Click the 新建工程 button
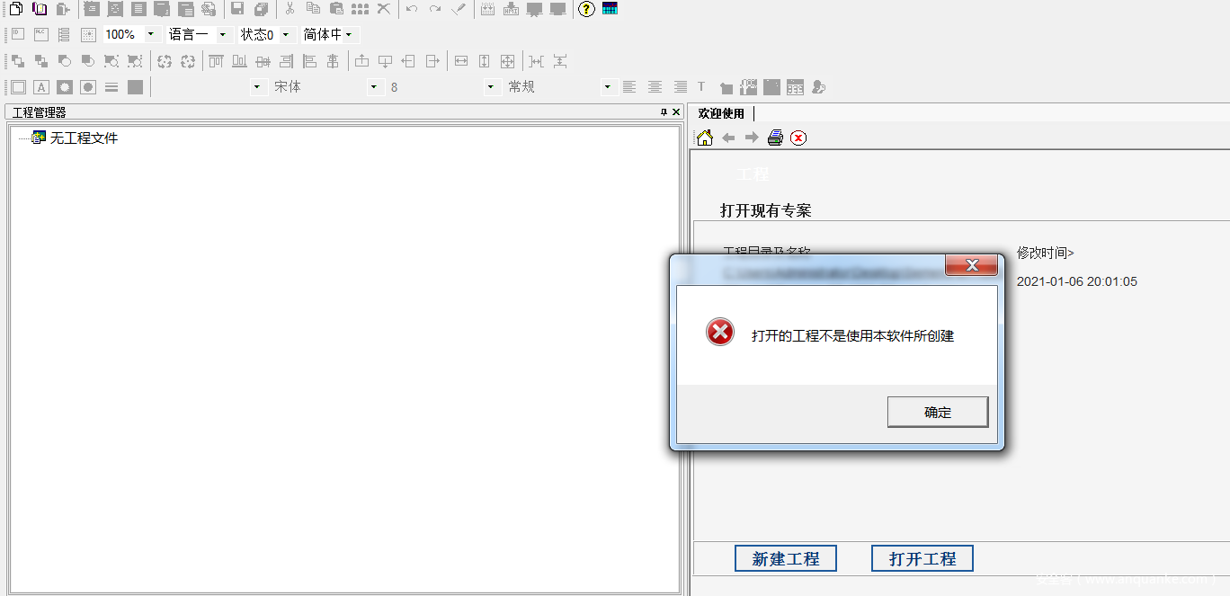 [x=786, y=558]
